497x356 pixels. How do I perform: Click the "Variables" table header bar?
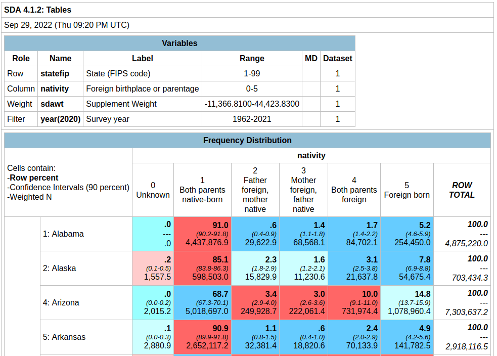click(x=179, y=43)
